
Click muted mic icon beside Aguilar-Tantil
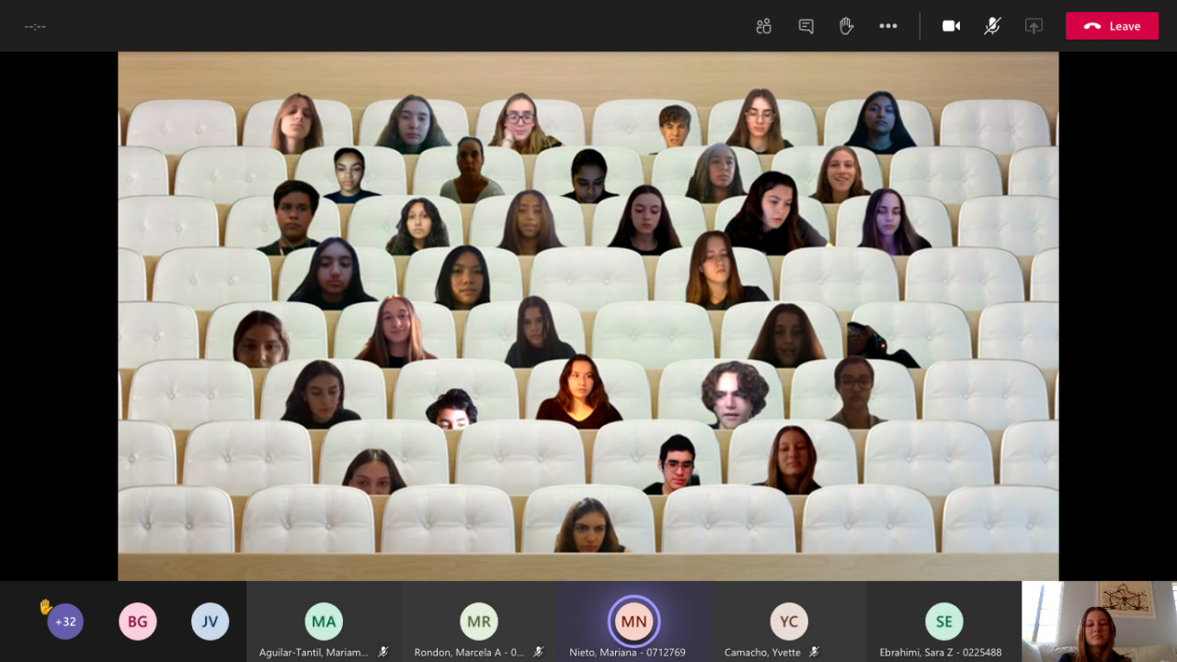tap(383, 652)
